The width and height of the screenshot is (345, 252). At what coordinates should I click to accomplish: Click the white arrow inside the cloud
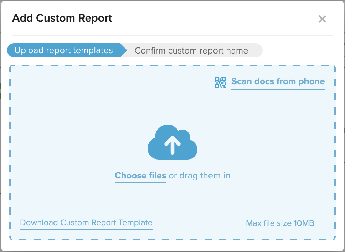click(x=172, y=145)
